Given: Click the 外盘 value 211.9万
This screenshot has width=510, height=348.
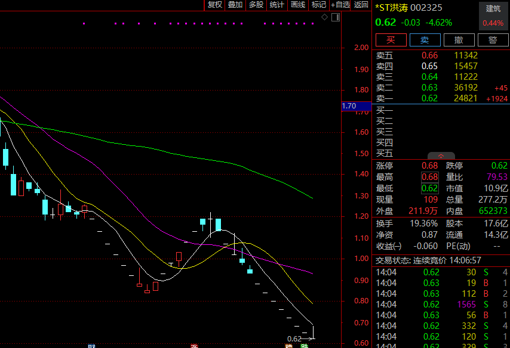Looking at the screenshot, I should pyautogui.click(x=423, y=211).
